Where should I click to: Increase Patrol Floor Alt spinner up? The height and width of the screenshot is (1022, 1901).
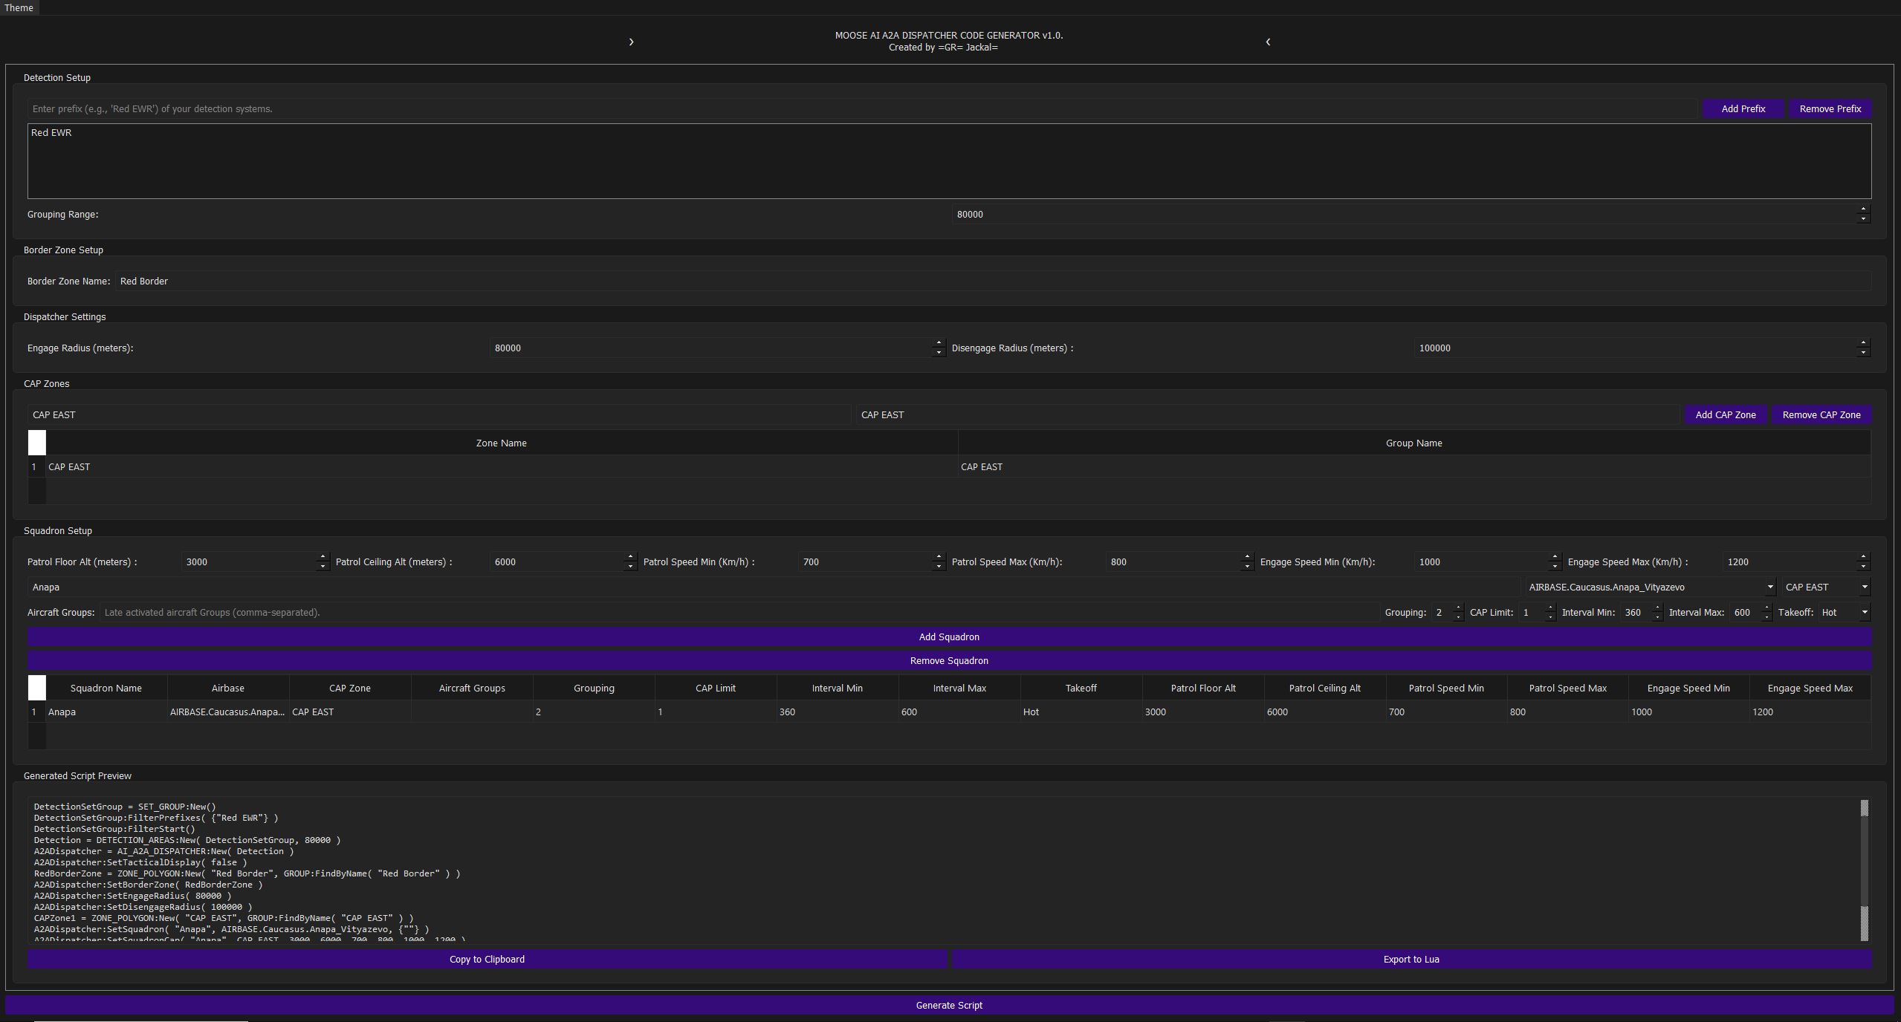[x=323, y=557]
